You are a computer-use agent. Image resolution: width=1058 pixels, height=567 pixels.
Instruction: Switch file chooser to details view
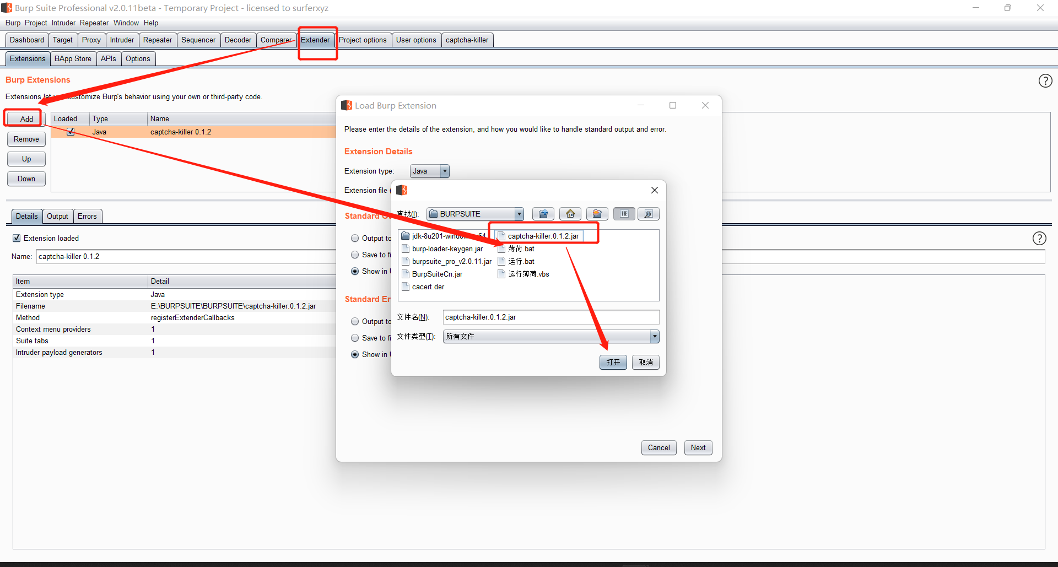coord(649,214)
